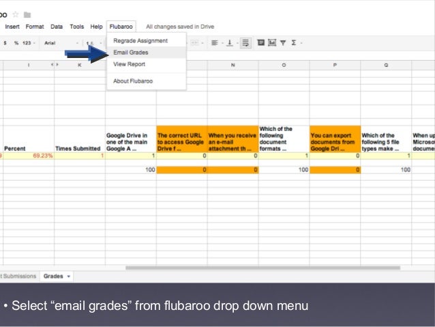Select orange 'When you receive an e-mail' cell

[x=232, y=139]
